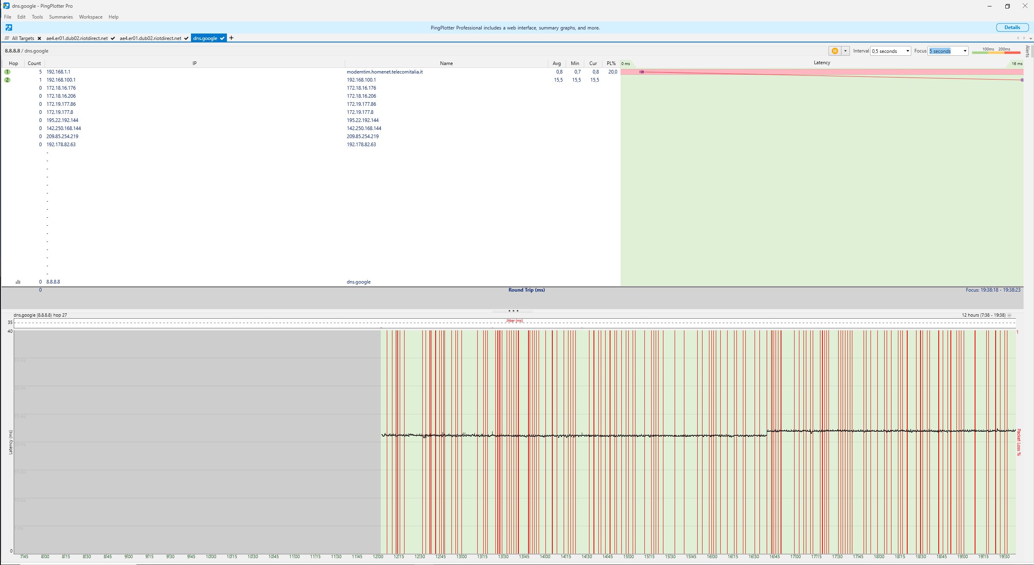Click the Details button in the banner
This screenshot has height=565, width=1034.
[x=1012, y=27]
